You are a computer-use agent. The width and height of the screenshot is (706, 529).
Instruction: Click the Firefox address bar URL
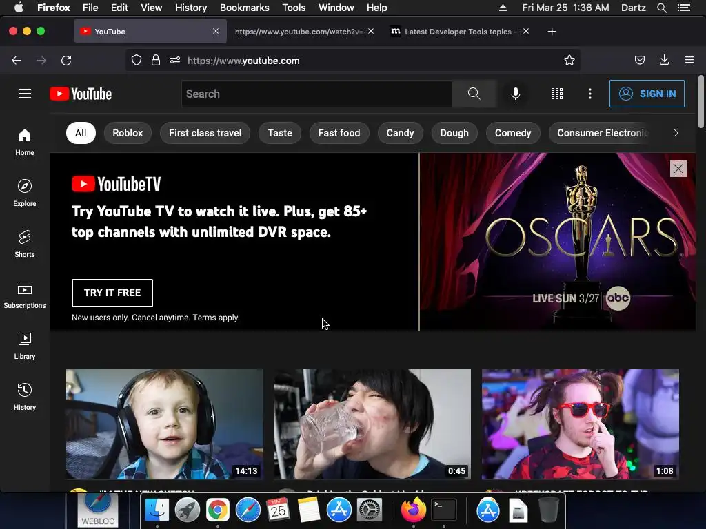[243, 61]
